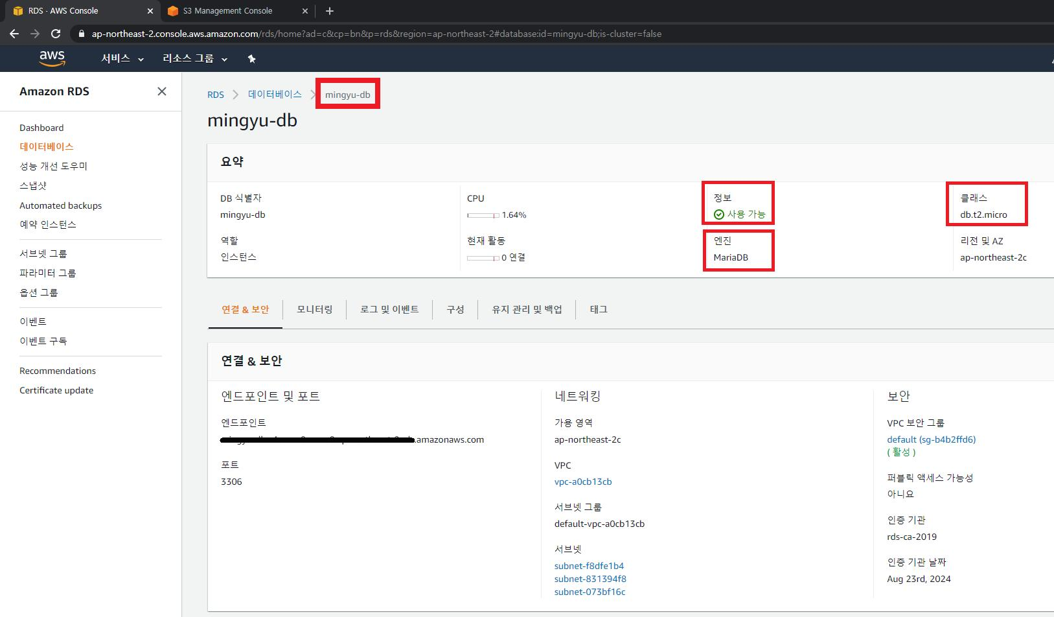Open 이벤트 구독 in sidebar
Screen dimensions: 1054x617
(x=43, y=341)
